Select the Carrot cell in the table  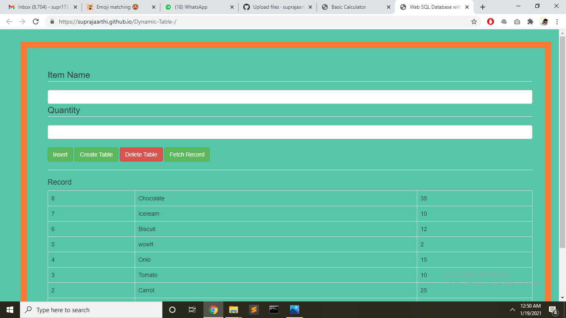pos(276,290)
